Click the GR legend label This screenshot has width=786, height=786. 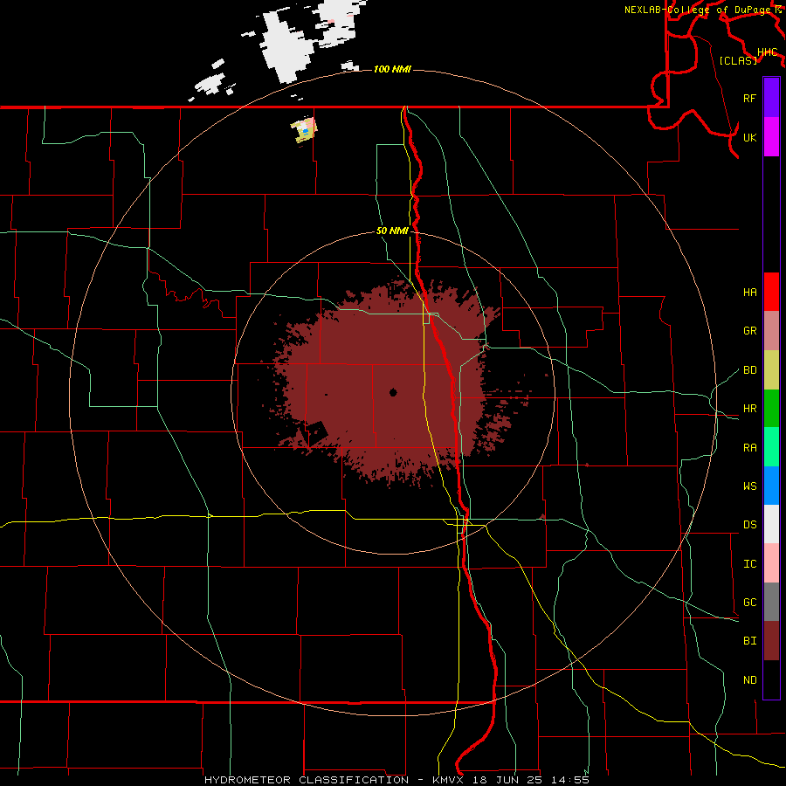750,331
